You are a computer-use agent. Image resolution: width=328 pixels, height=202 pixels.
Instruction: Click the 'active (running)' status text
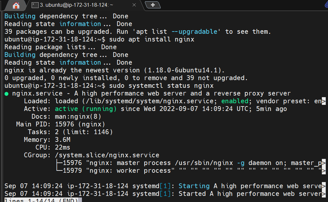click(x=86, y=108)
